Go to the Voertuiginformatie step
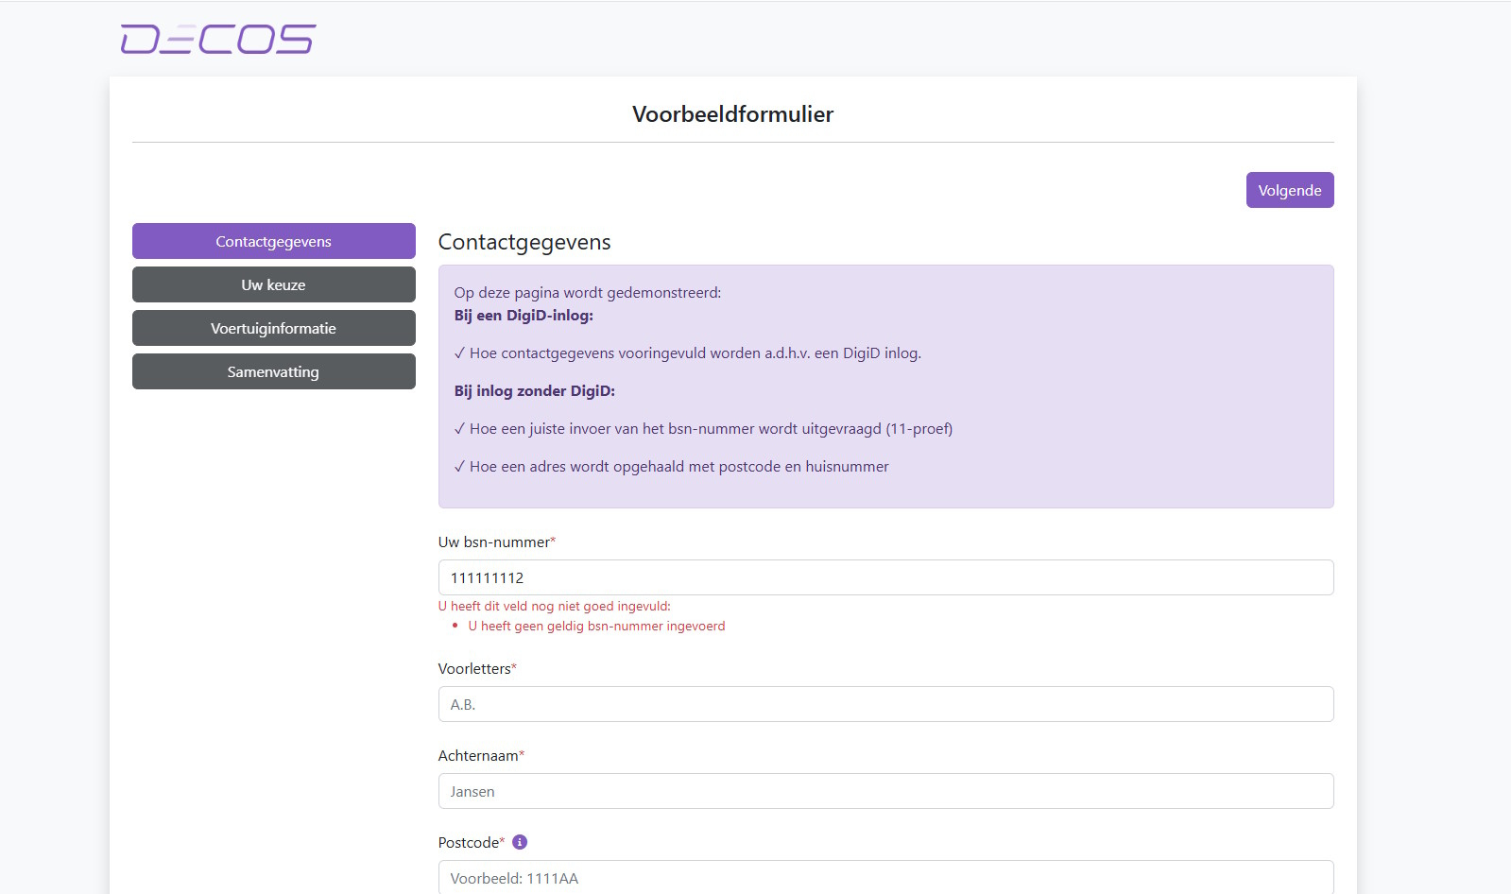Viewport: 1511px width, 894px height. tap(273, 328)
